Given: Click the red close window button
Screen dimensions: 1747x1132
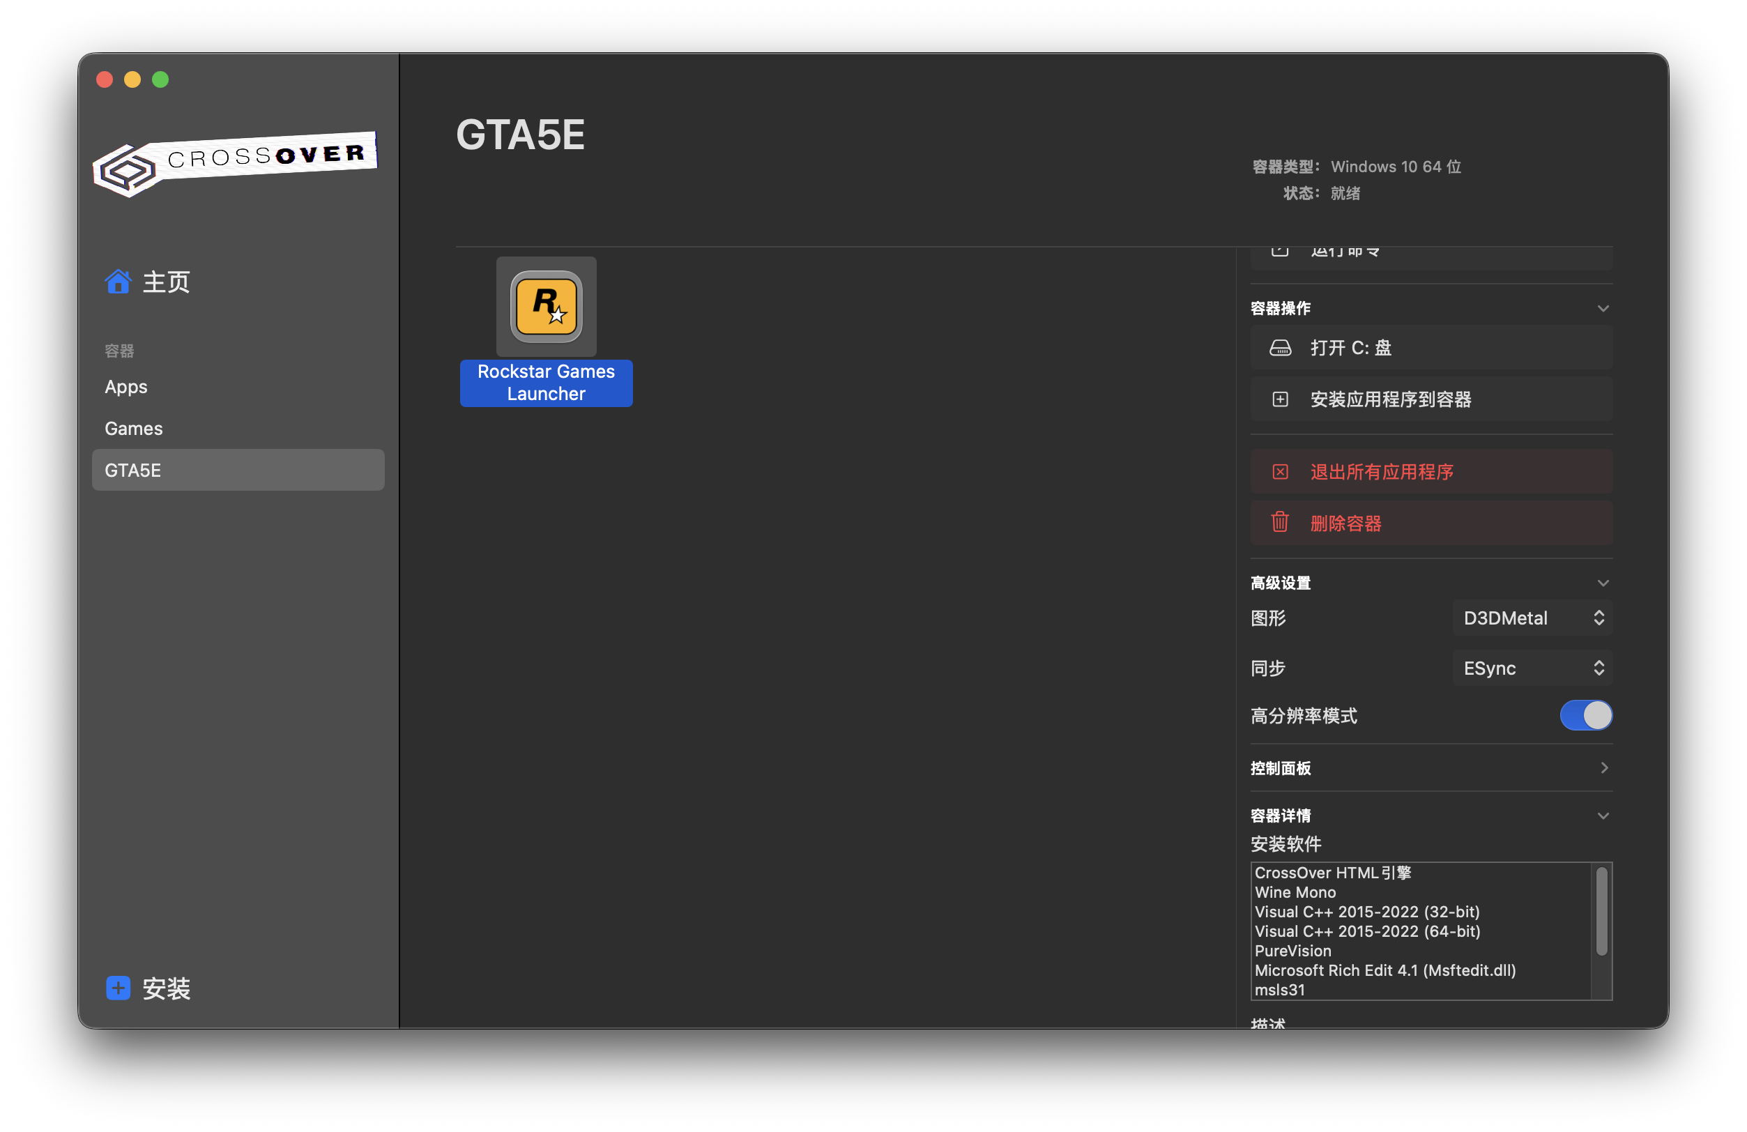Looking at the screenshot, I should [105, 79].
